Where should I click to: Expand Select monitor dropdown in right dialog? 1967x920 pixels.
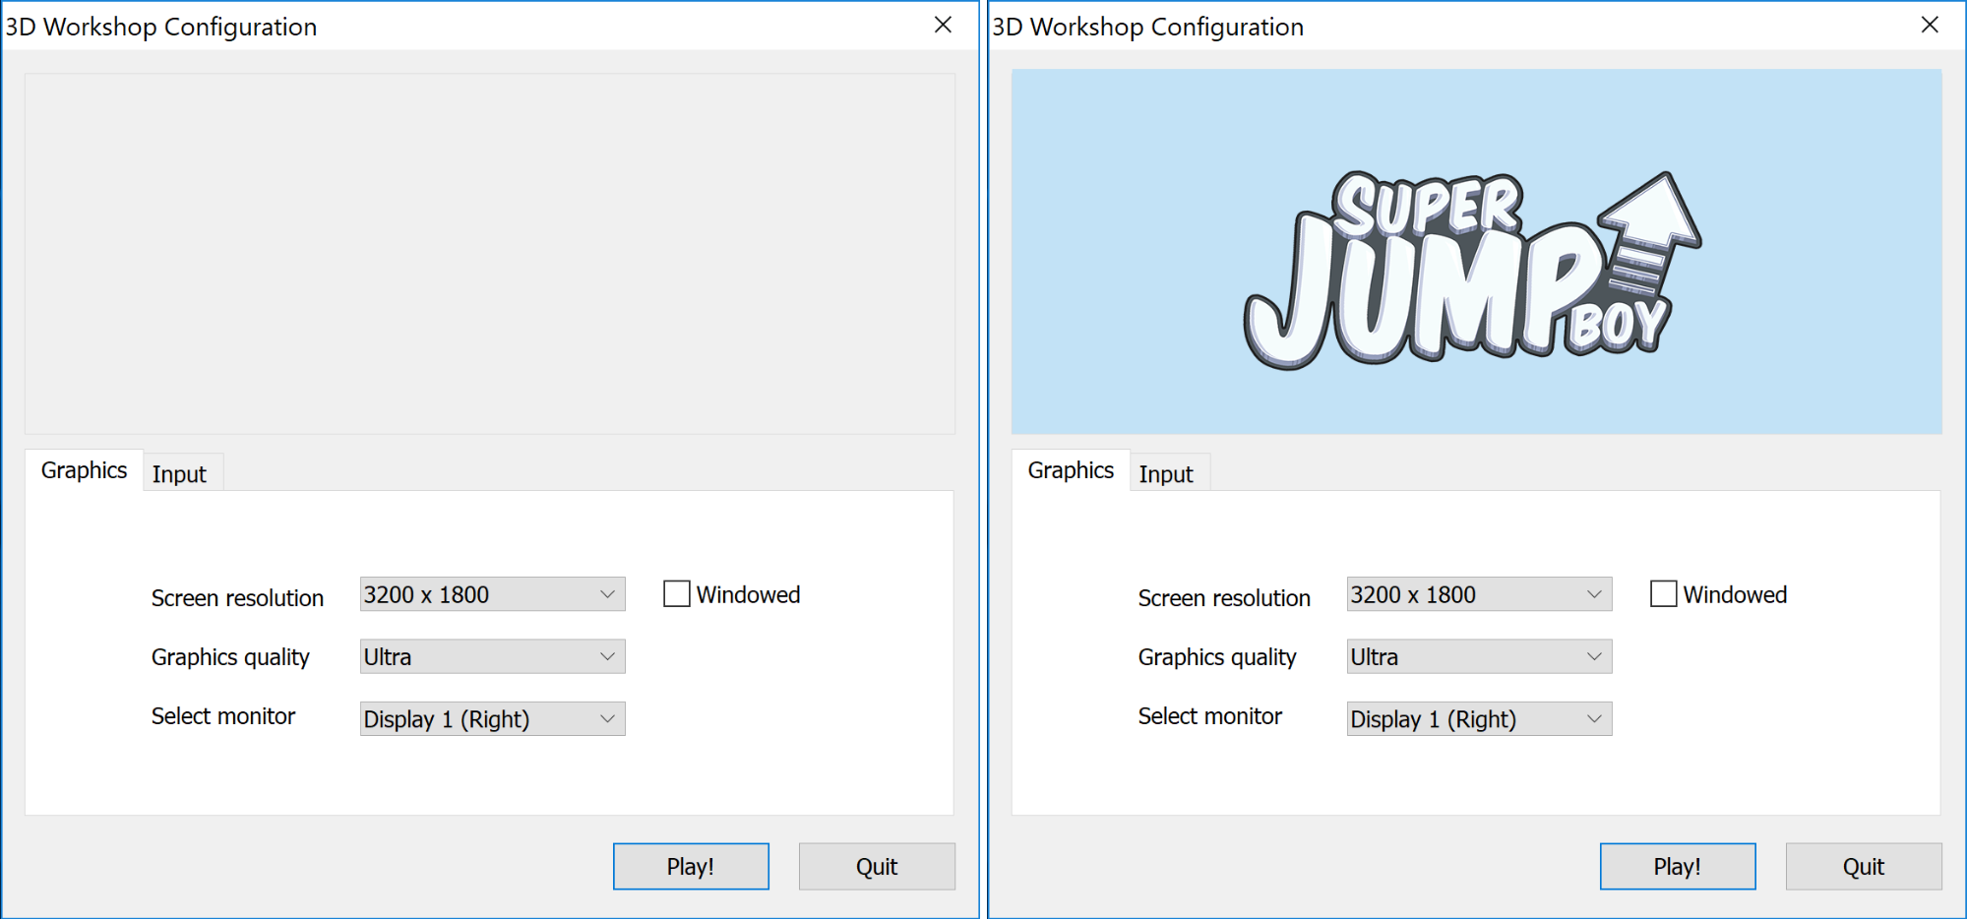1479,719
